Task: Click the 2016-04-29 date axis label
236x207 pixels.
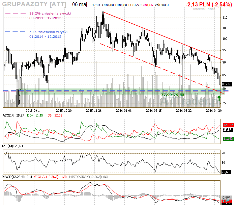Action: [x=214, y=111]
